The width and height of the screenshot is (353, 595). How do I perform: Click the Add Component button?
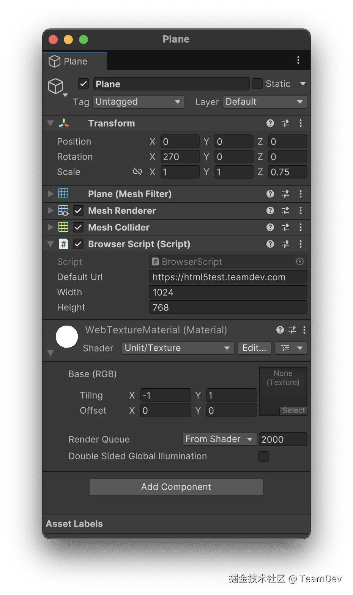point(176,487)
